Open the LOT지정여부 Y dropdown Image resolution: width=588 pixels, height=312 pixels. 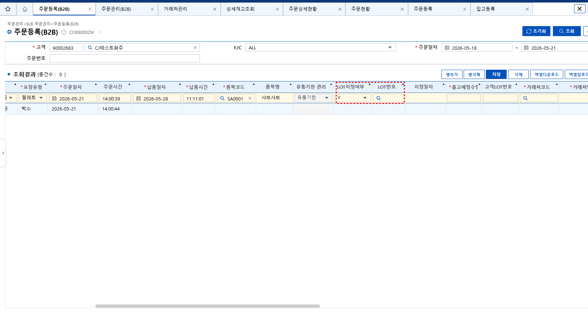point(353,98)
